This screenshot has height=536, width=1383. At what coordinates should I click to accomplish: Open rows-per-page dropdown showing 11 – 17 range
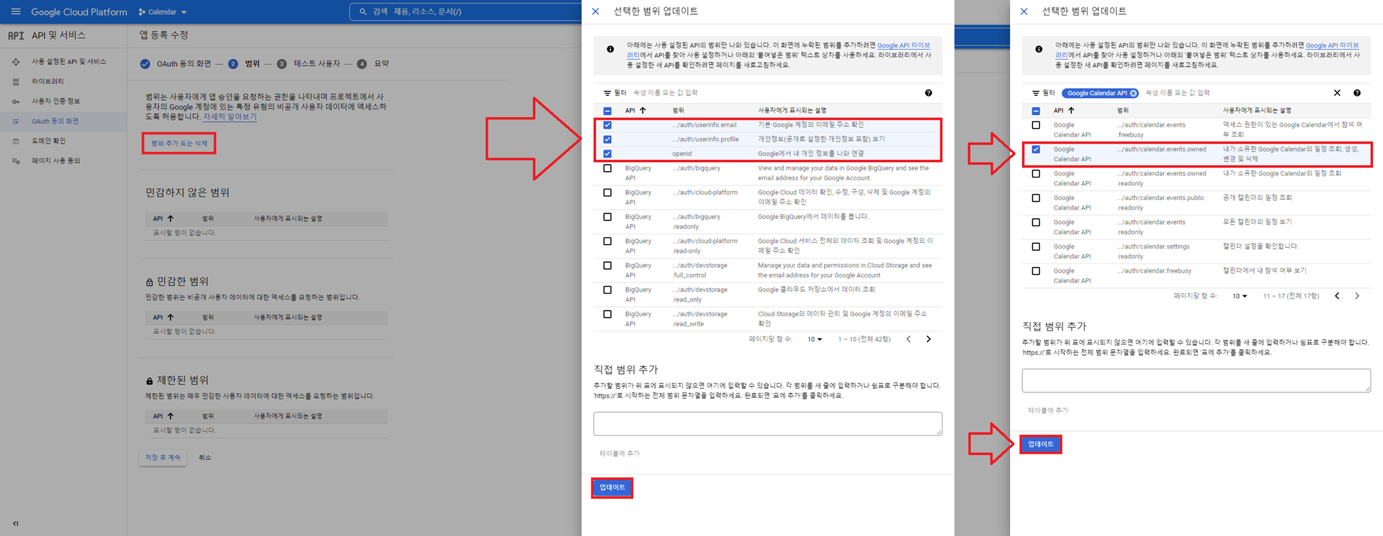[1240, 297]
